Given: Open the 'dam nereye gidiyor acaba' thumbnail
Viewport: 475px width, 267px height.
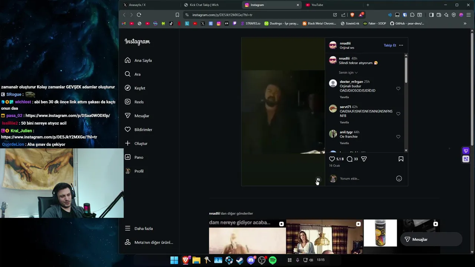Looking at the screenshot, I should point(247,237).
